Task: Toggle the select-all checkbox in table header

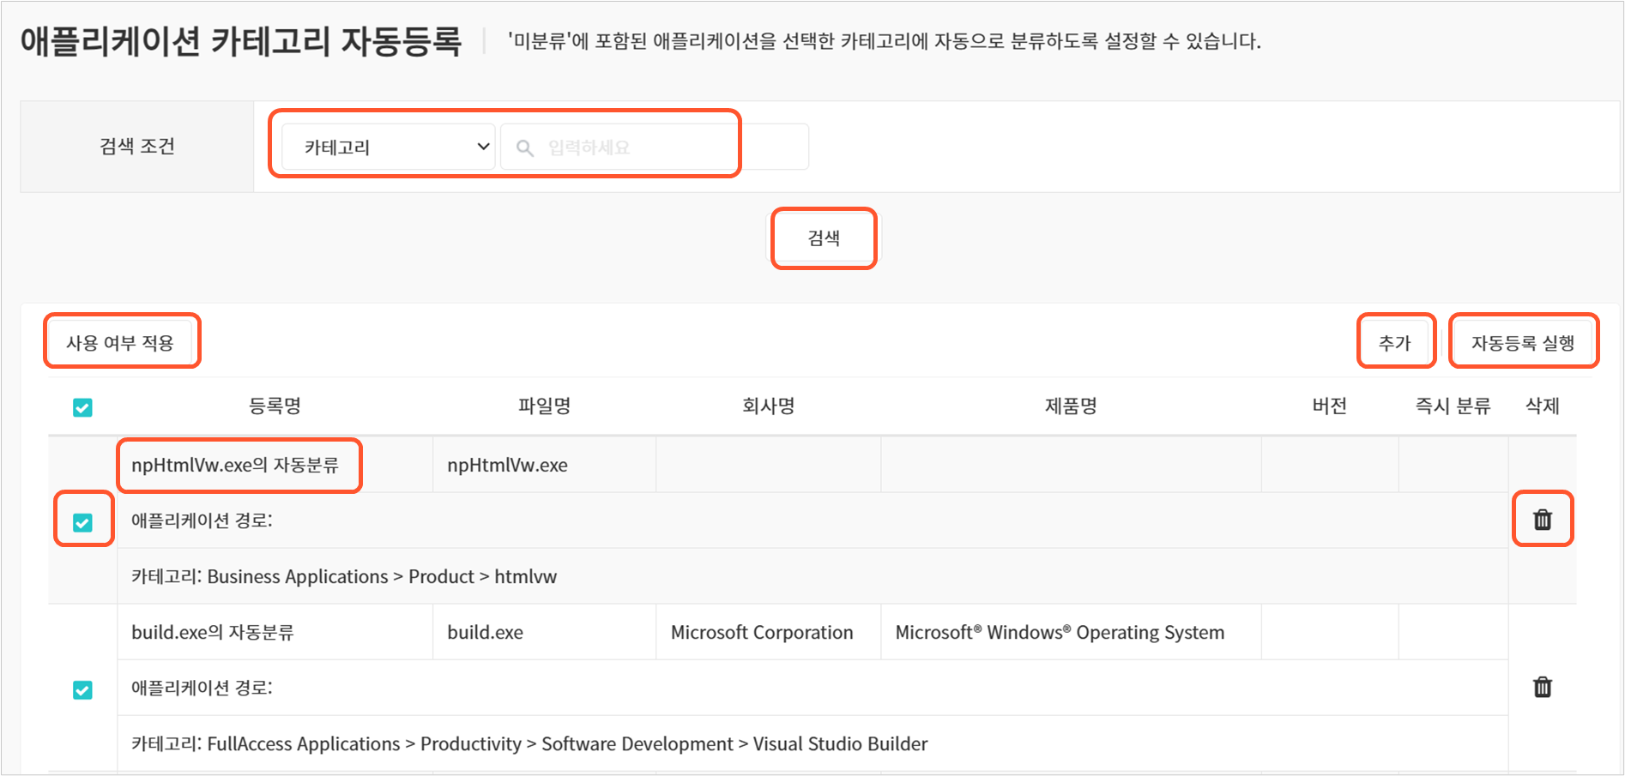Action: pyautogui.click(x=82, y=407)
